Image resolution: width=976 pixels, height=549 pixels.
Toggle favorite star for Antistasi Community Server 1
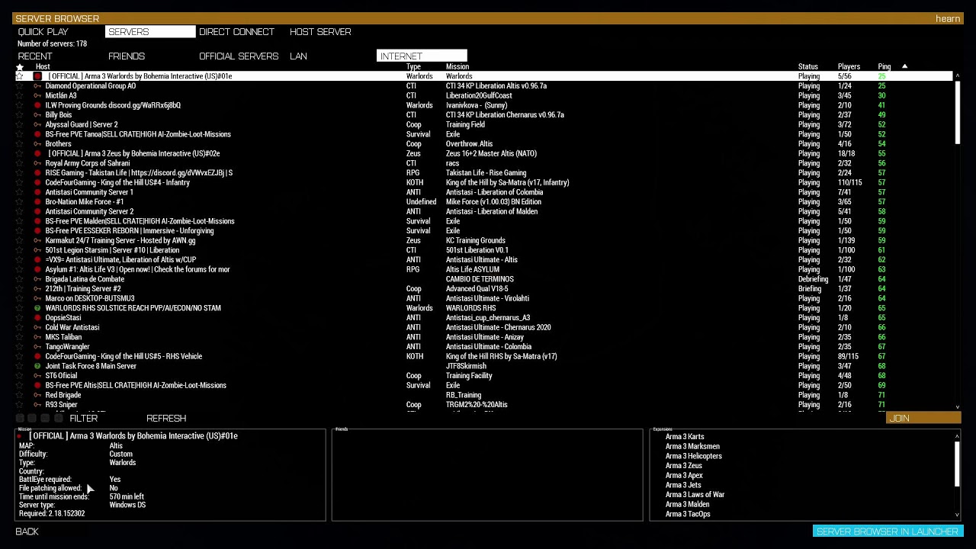pyautogui.click(x=20, y=192)
